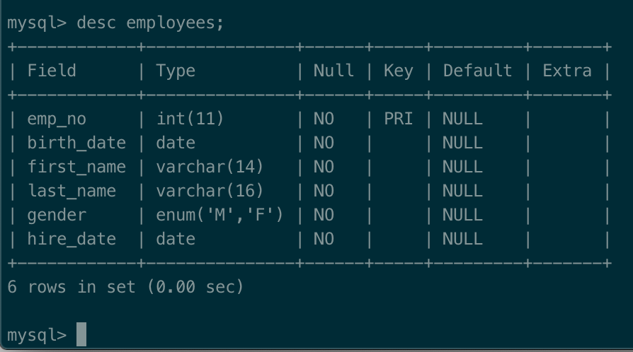633x352 pixels.
Task: Click the PRI key value
Action: point(399,119)
